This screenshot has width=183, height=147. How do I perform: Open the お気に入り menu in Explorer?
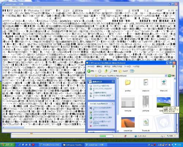click(117, 67)
